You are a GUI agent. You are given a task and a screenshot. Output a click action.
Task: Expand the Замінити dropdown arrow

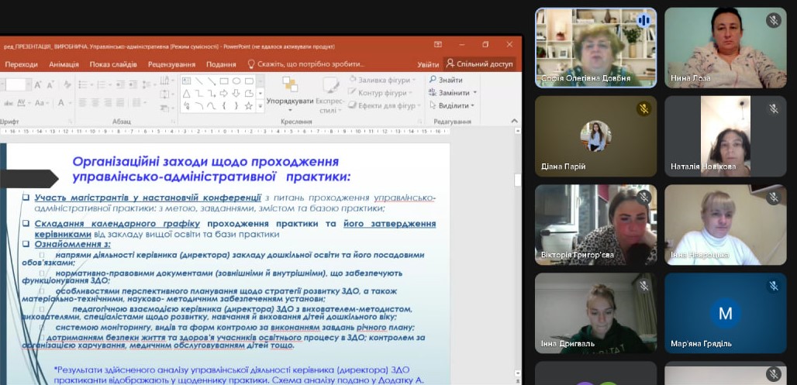point(474,93)
